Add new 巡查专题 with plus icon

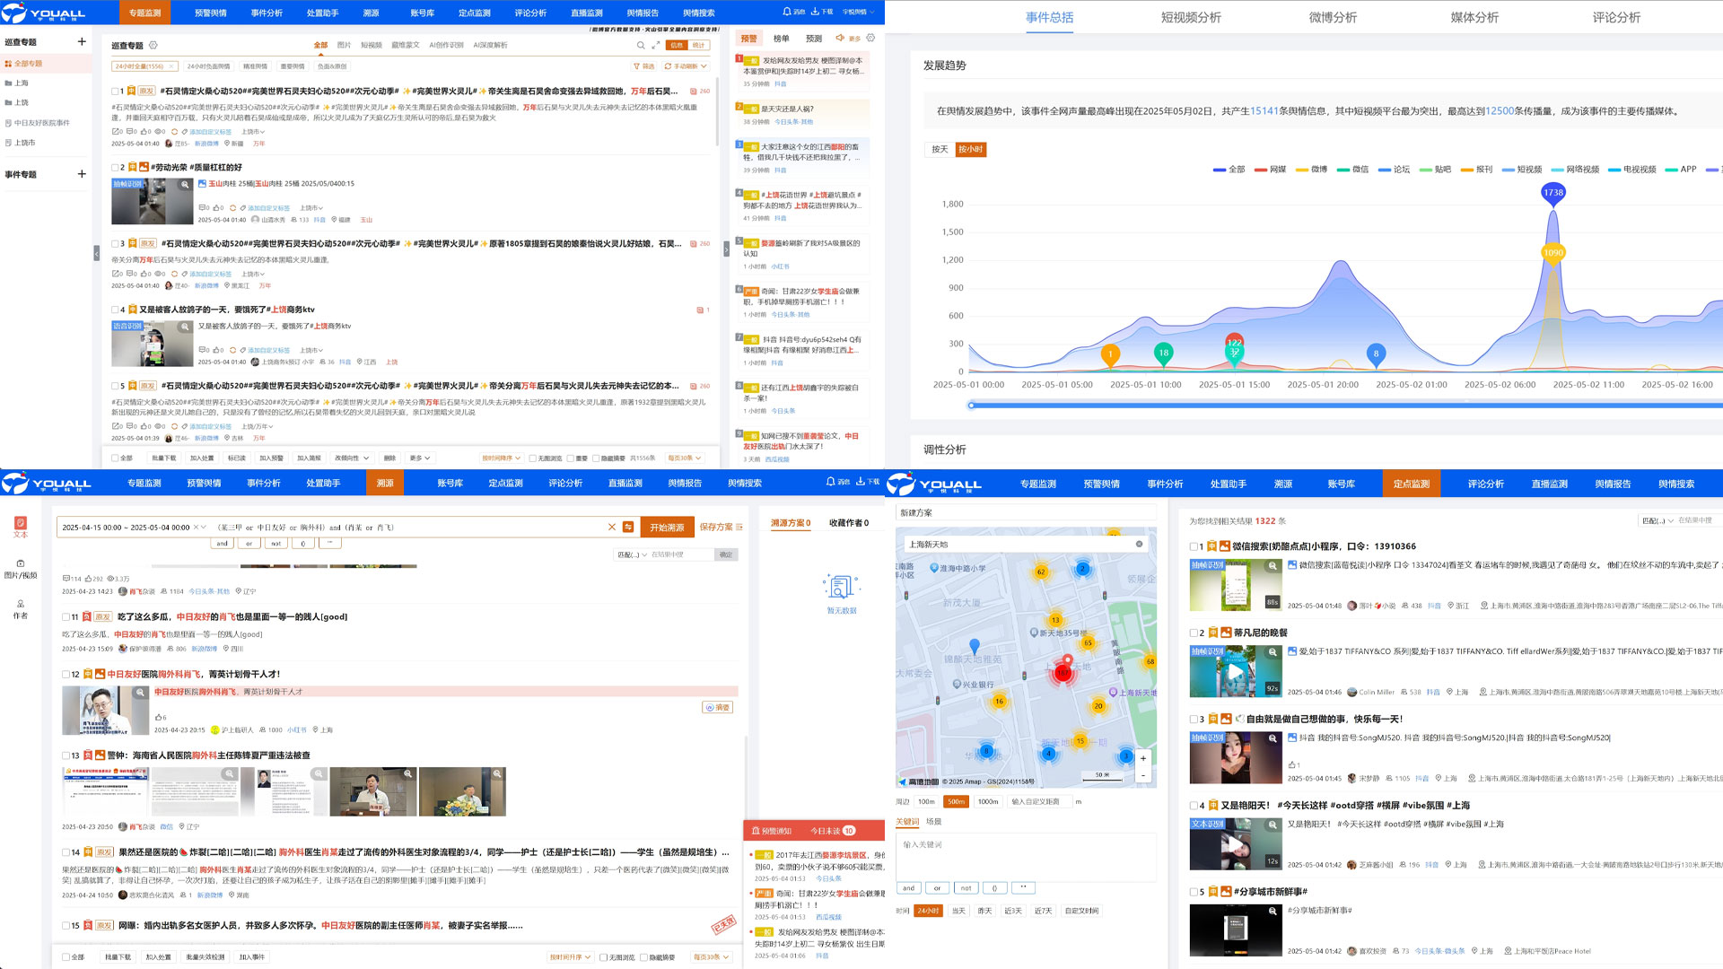(82, 41)
